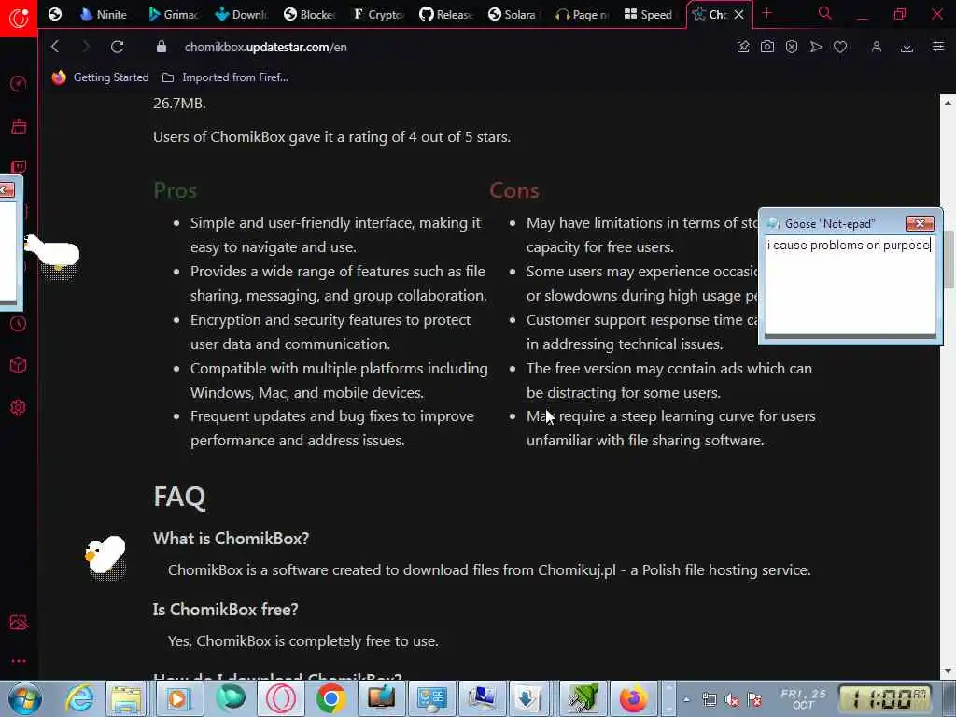956x717 pixels.
Task: Close the active ChomikBox tab
Action: [x=739, y=15]
